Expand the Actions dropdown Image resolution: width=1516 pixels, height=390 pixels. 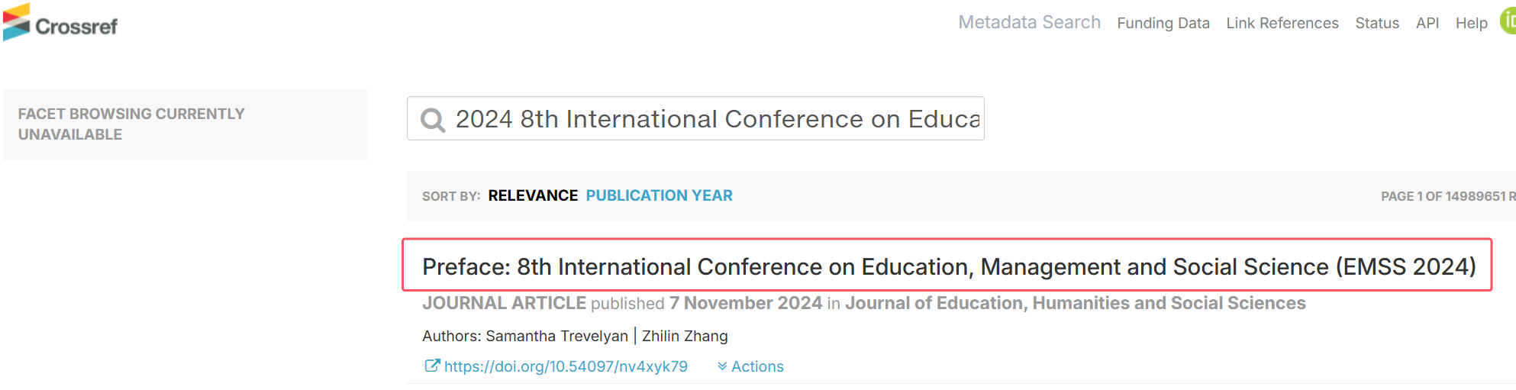750,366
